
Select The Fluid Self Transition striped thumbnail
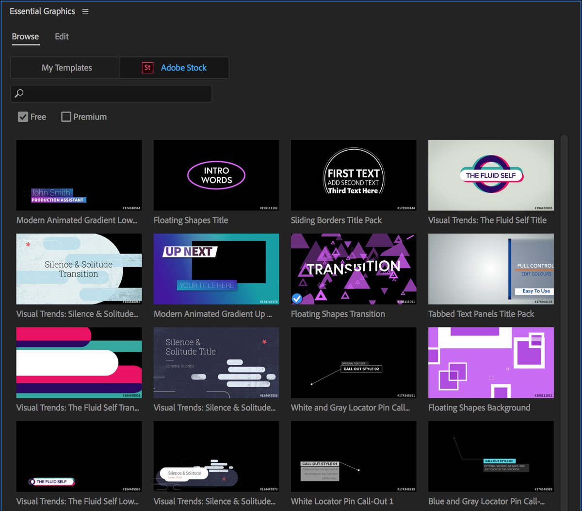(x=79, y=363)
